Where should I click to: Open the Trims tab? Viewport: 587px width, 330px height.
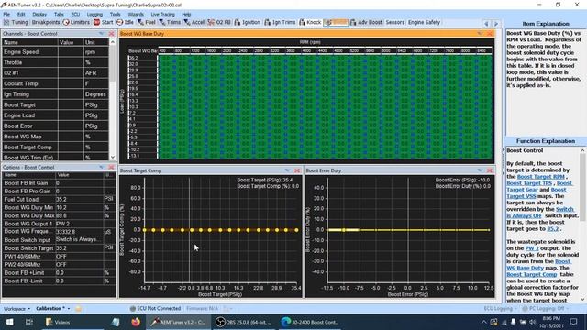(170, 22)
